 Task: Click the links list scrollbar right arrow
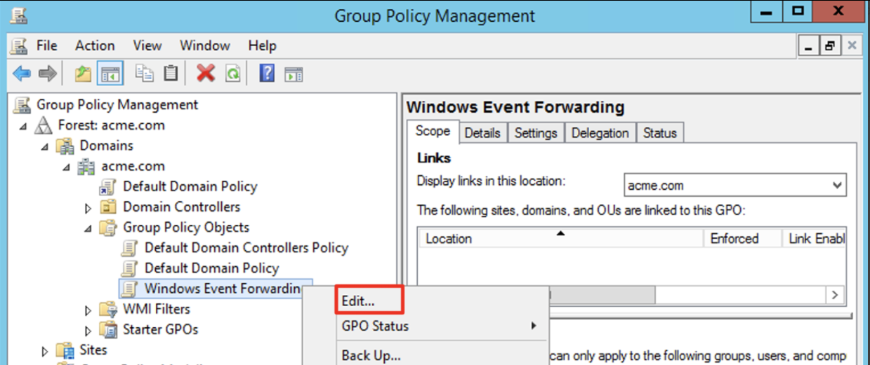point(834,294)
